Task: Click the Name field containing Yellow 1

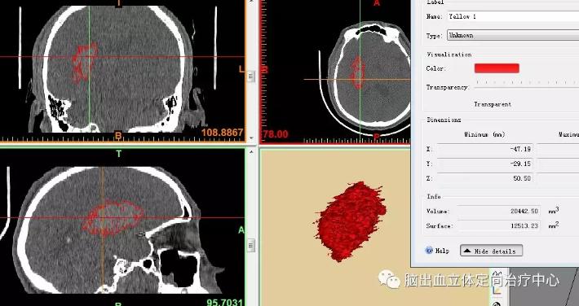Action: click(513, 16)
